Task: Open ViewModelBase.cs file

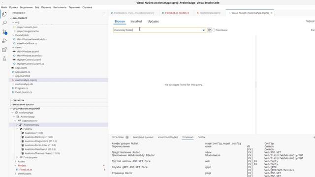Action: click(x=27, y=43)
